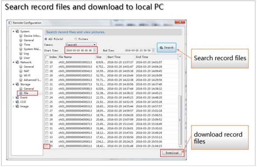Image resolution: width=257 pixels, height=167 pixels.
Task: Check the box for index 35
Action: (x=47, y=146)
